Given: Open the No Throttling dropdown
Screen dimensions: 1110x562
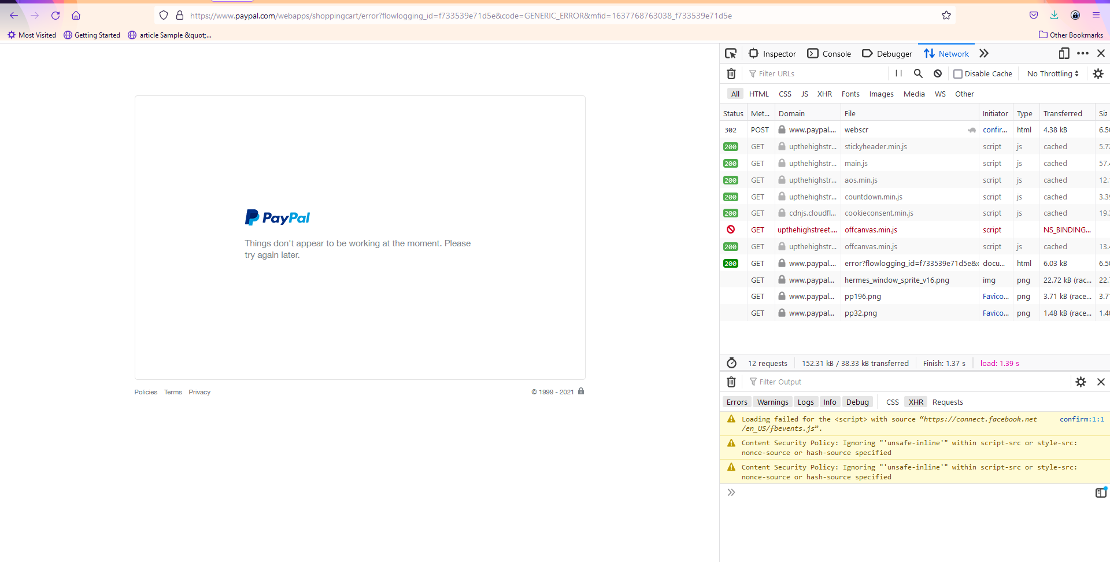Looking at the screenshot, I should point(1053,74).
